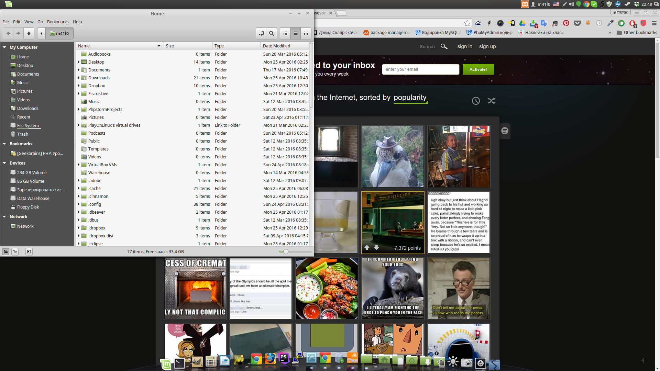Open comment bubble icon beside image grid
660x371 pixels.
click(x=505, y=131)
